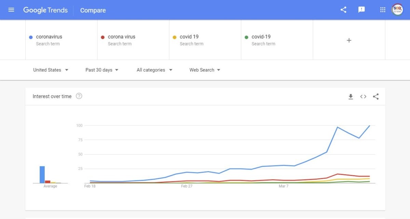The image size is (410, 219).
Task: Click the 100 y-axis label
Action: pos(79,125)
